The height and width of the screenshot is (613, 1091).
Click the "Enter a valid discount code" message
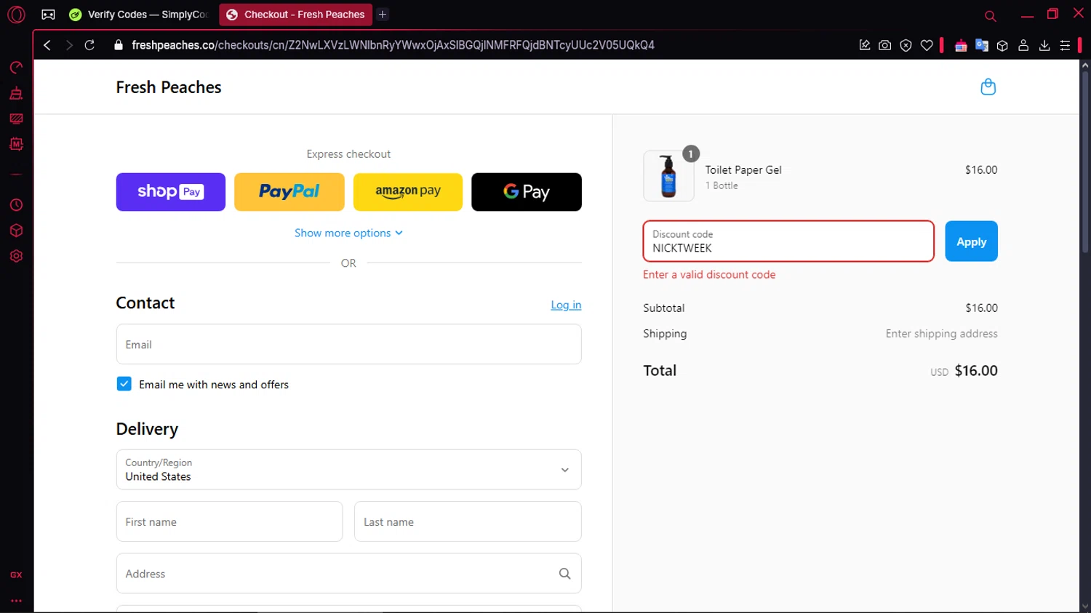point(709,275)
